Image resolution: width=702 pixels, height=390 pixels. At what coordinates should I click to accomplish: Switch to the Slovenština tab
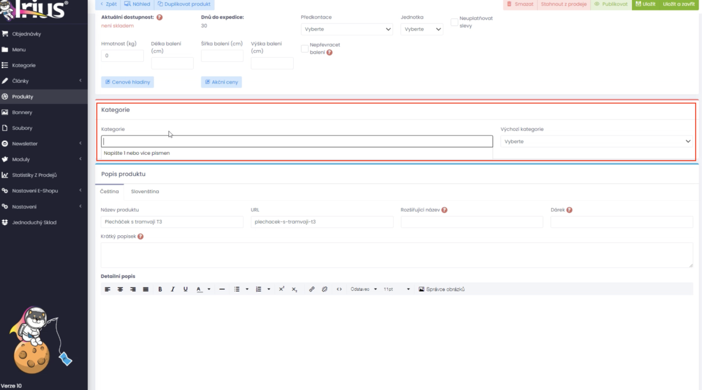(145, 191)
